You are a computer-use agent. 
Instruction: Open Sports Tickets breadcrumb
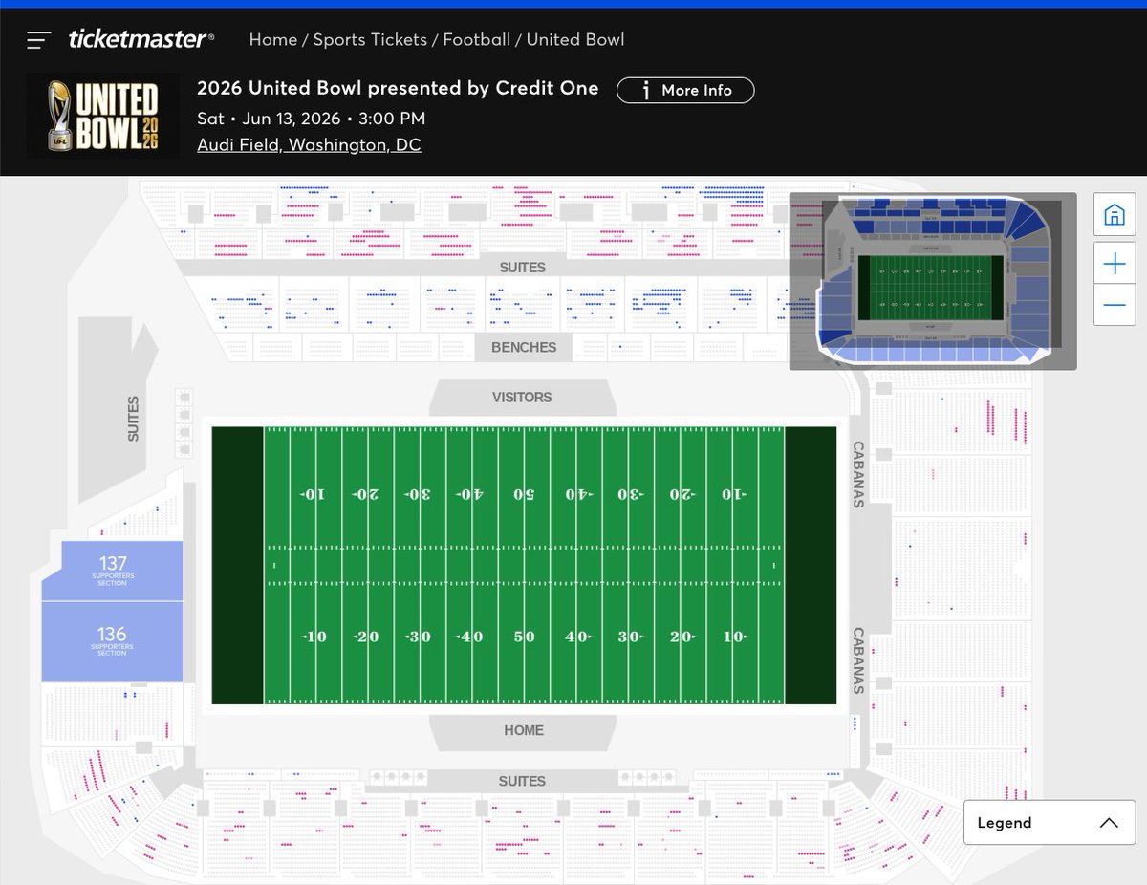tap(370, 40)
